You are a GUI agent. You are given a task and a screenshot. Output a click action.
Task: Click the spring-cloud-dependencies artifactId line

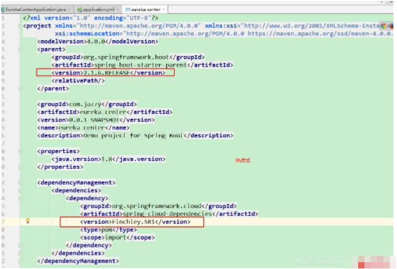[x=169, y=214]
